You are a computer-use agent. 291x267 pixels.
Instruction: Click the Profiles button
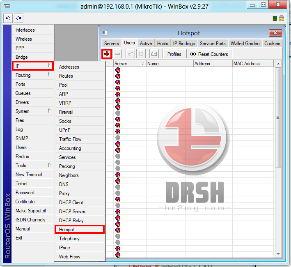174,54
